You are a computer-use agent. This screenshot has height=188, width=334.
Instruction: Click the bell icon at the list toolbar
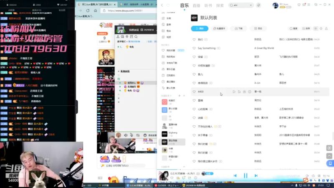point(326,28)
